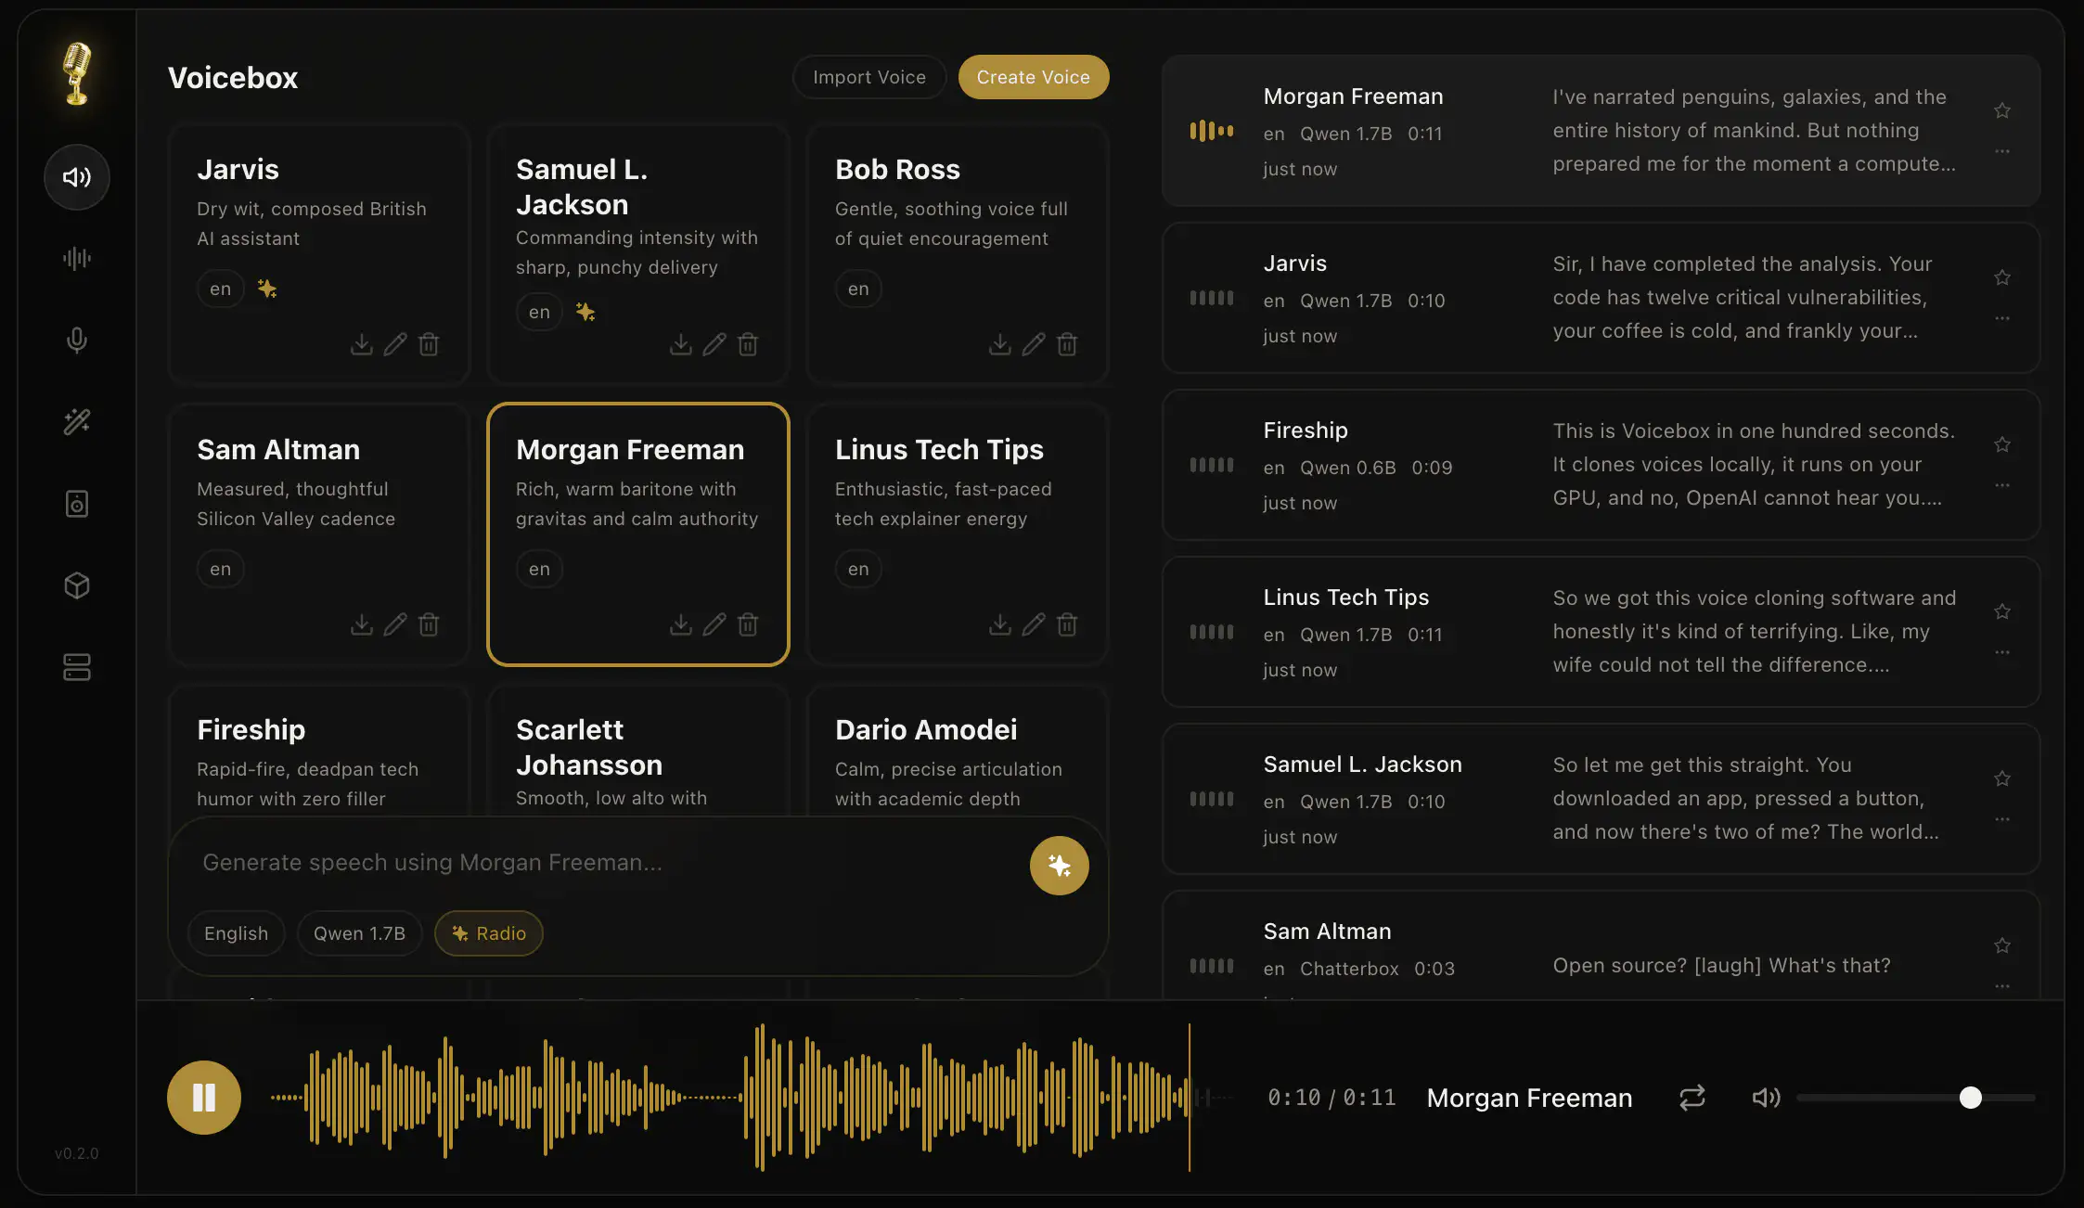Click the gold generate speech button
Screen dimensions: 2084x1208
[1059, 866]
